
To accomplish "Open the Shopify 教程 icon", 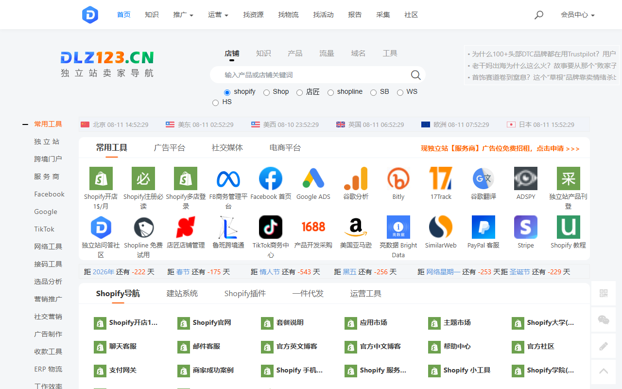I will pos(569,227).
